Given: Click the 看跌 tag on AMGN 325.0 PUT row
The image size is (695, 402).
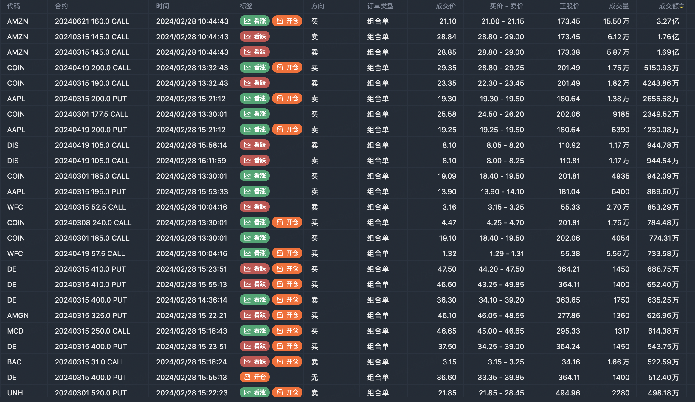Looking at the screenshot, I should (255, 315).
